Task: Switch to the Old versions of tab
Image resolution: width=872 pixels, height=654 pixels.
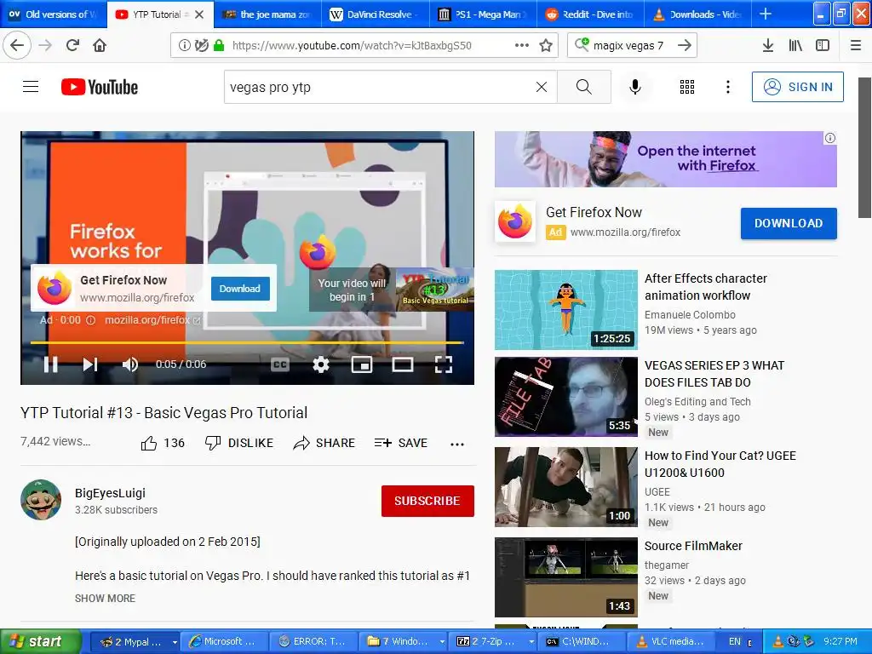Action: pos(53,14)
